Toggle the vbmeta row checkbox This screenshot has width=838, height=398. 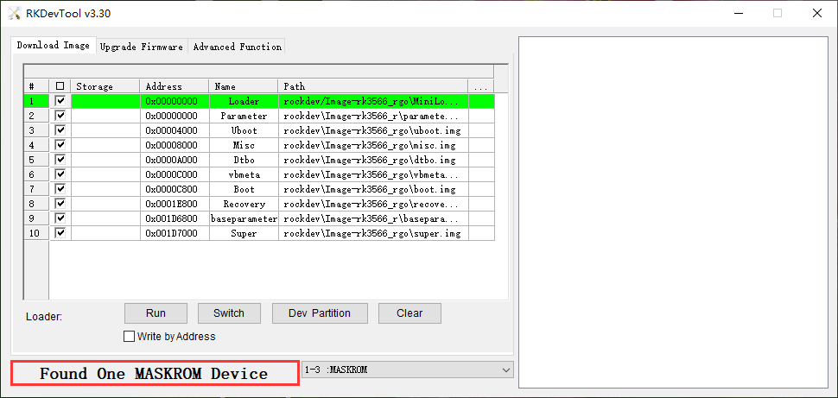pos(60,174)
